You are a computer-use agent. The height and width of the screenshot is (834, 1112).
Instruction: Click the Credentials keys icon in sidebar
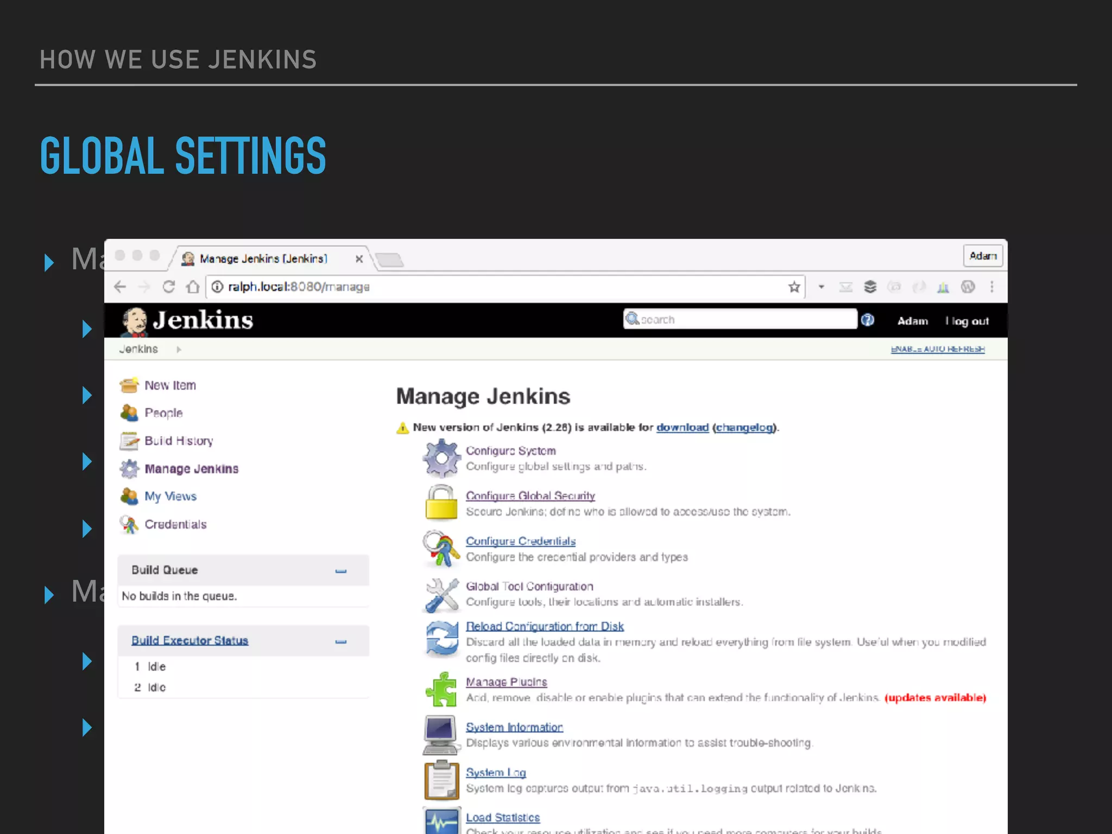tap(129, 525)
